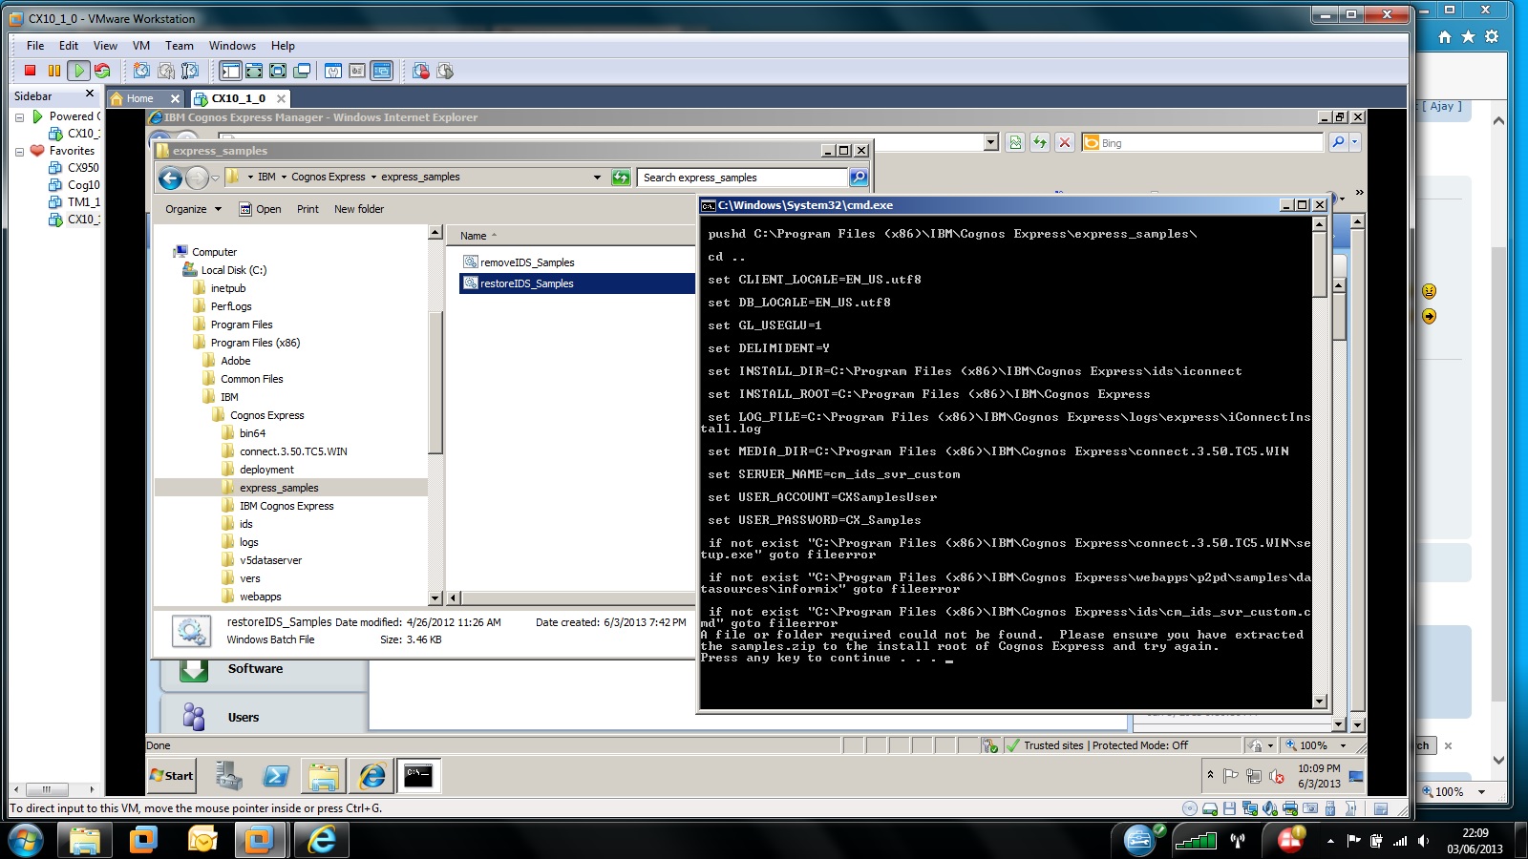The image size is (1528, 859).
Task: Click the VMware sidebar horizontal scrollbar thumb
Action: 46,789
